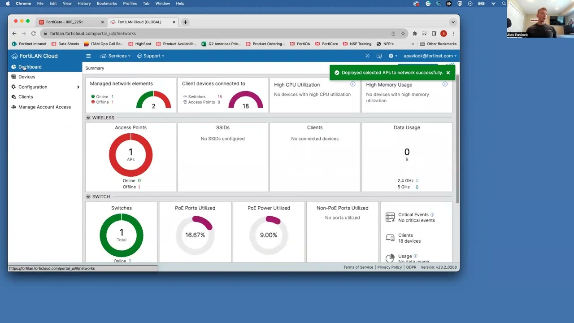
Task: Click the Critical Events list icon
Action: (x=390, y=217)
